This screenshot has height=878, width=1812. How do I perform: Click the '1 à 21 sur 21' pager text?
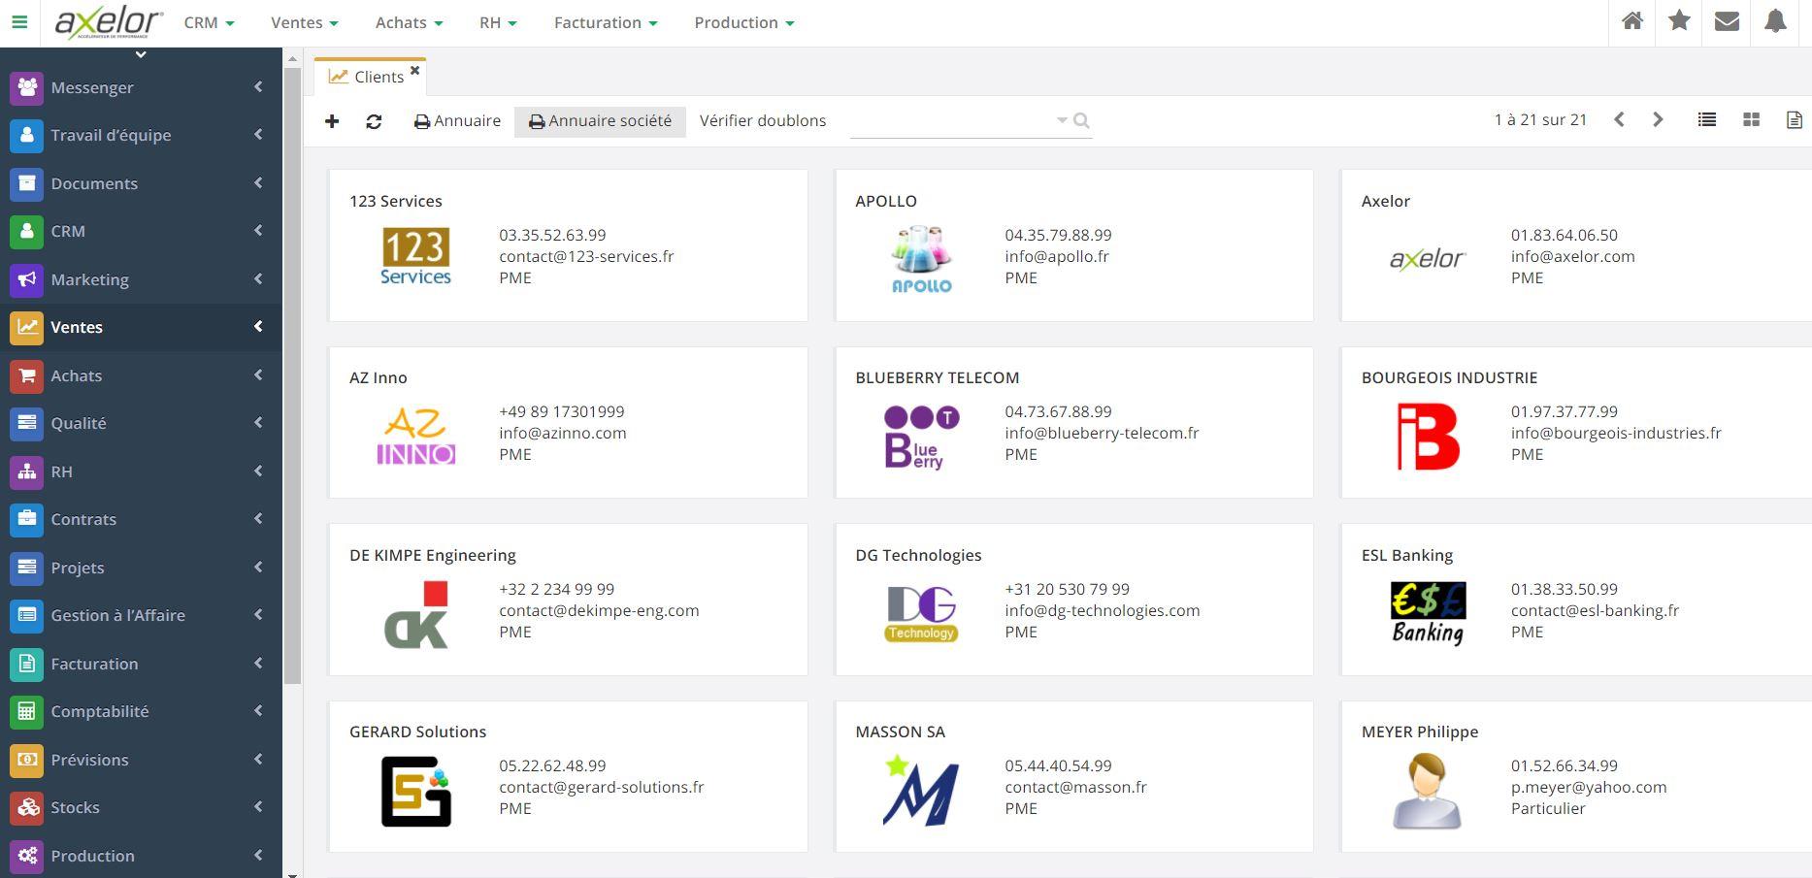pyautogui.click(x=1540, y=120)
